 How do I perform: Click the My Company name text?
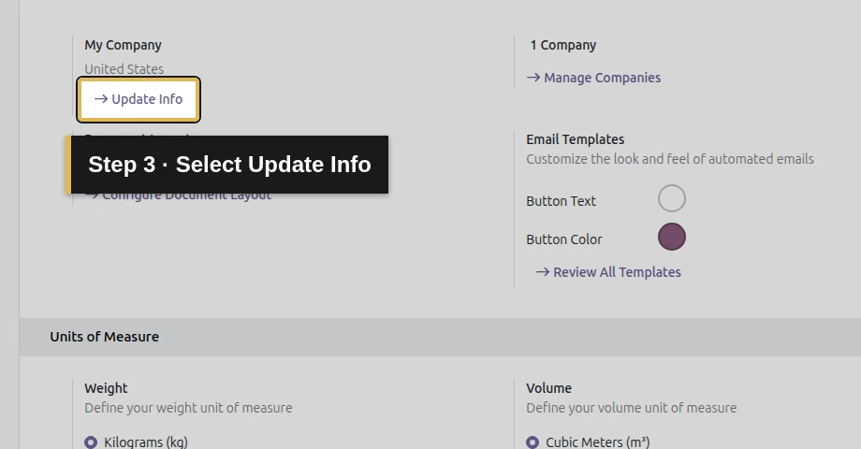click(123, 46)
